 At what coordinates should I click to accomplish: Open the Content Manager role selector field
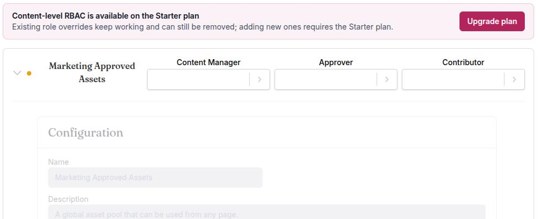pos(198,79)
